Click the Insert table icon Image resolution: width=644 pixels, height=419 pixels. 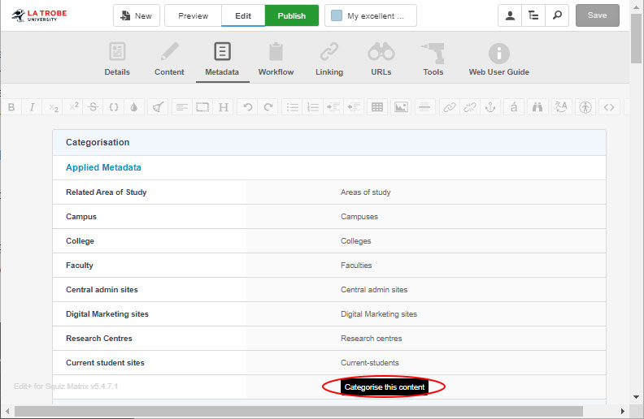tap(377, 107)
